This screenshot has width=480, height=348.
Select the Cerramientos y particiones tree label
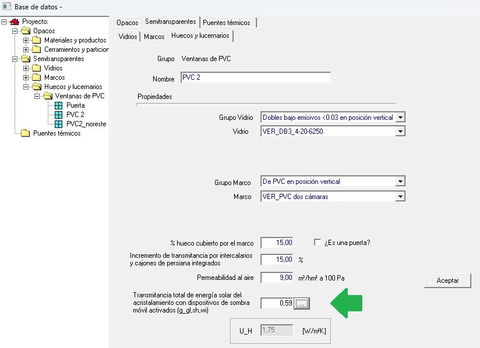coord(76,49)
